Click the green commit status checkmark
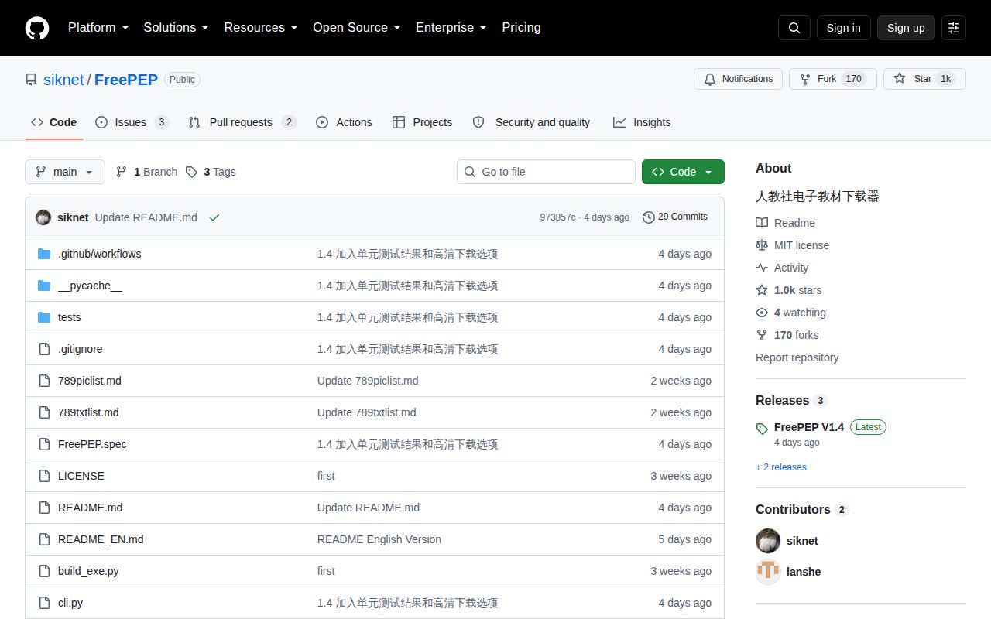This screenshot has height=619, width=991. 214,217
